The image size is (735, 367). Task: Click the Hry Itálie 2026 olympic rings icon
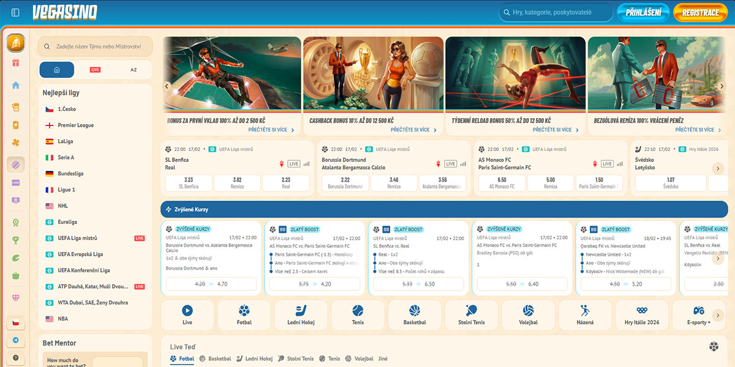642,311
